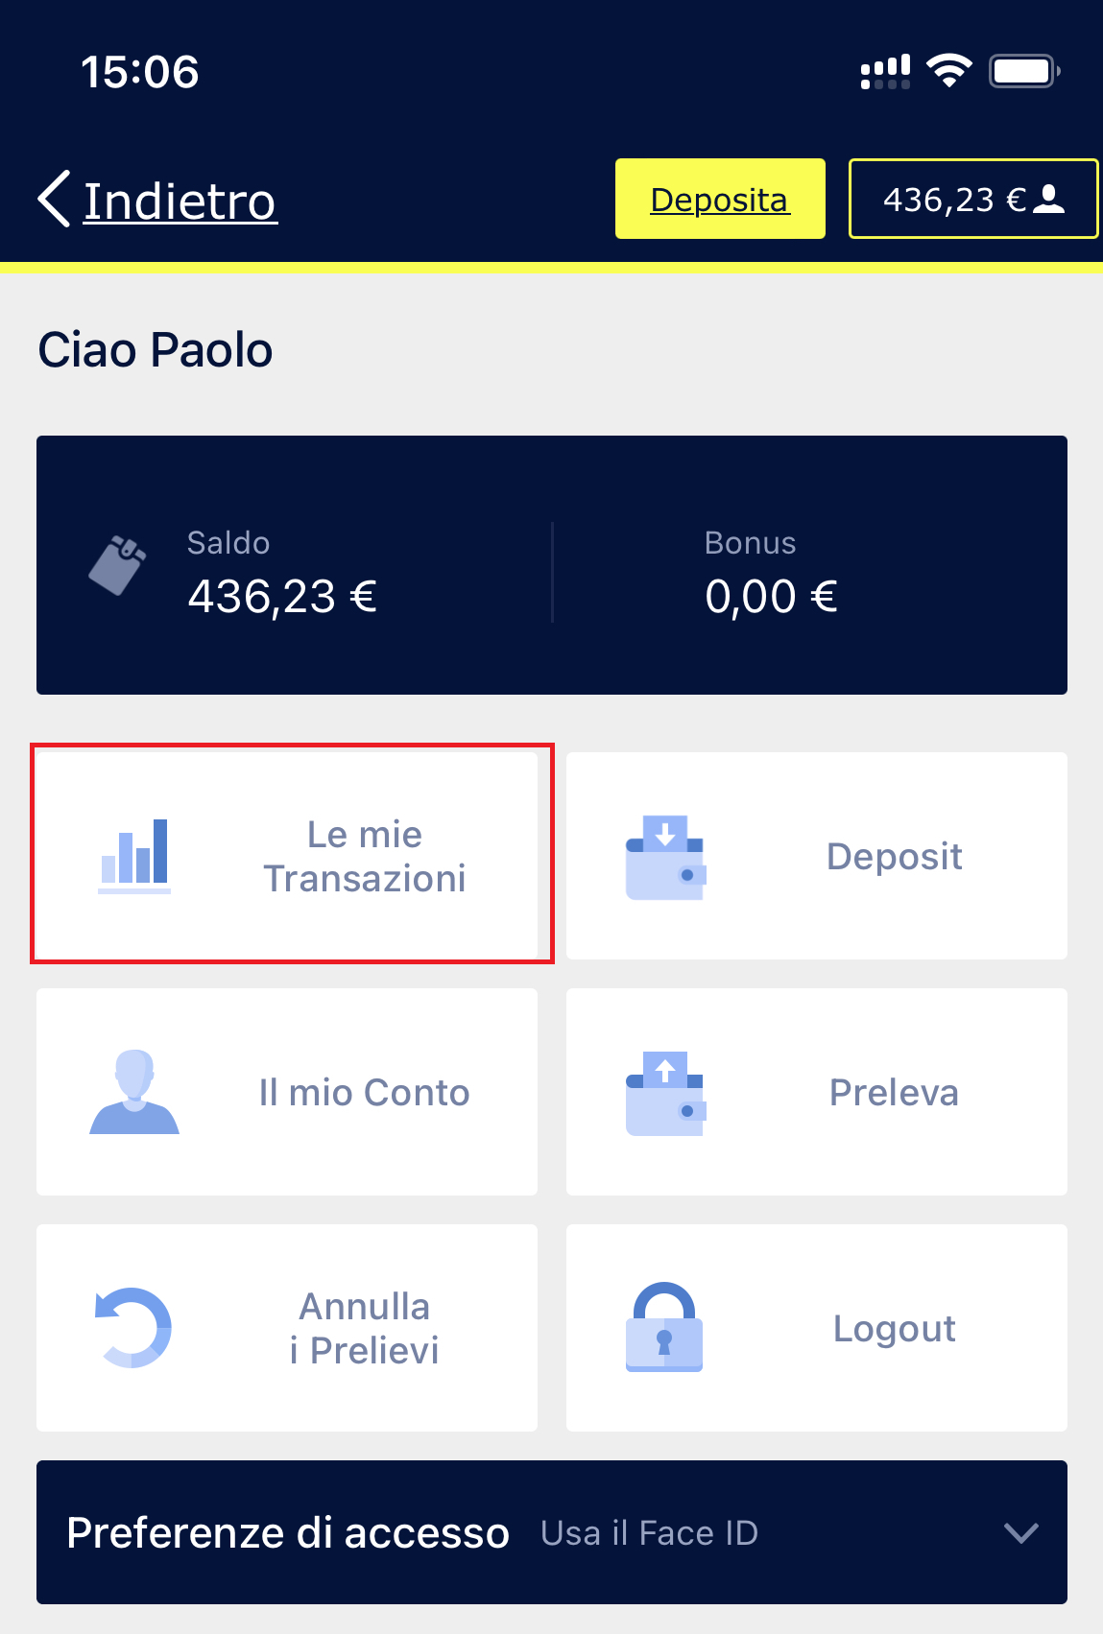Viewport: 1103px width, 1634px height.
Task: Tap the 436,23 € header balance button
Action: (x=973, y=199)
